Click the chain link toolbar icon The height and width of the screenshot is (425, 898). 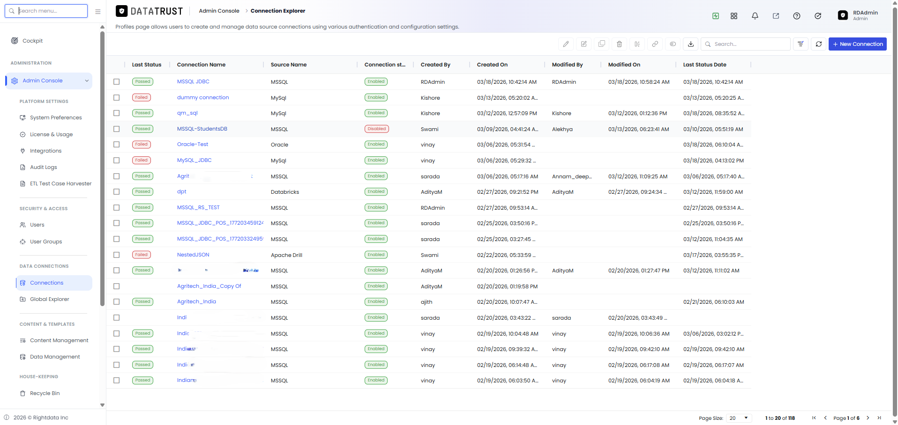click(655, 44)
